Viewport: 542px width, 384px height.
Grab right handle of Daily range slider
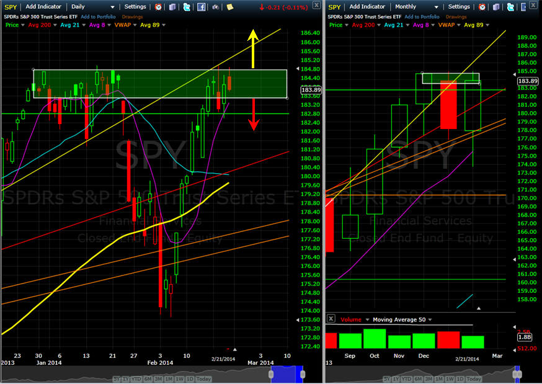click(x=303, y=375)
